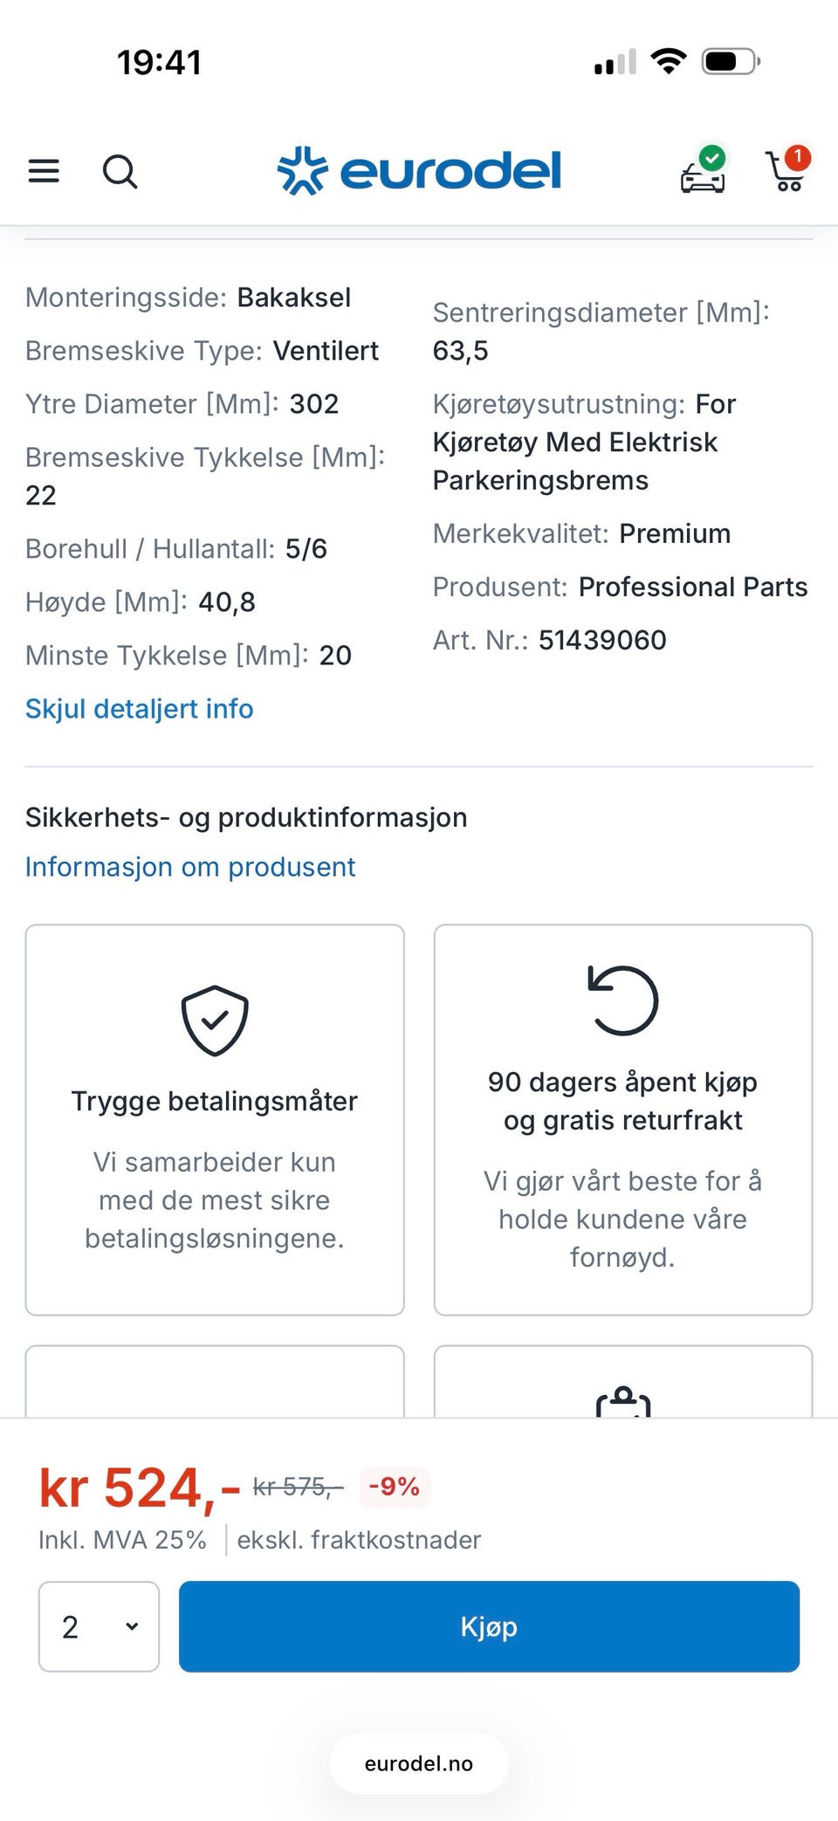Open the quantity dropdown
The height and width of the screenshot is (1821, 838).
pyautogui.click(x=99, y=1626)
